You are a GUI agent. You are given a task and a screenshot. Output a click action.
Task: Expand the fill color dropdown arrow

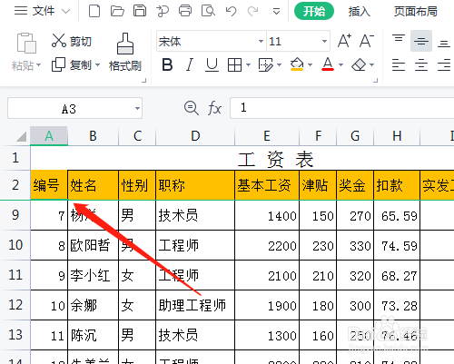coord(310,64)
